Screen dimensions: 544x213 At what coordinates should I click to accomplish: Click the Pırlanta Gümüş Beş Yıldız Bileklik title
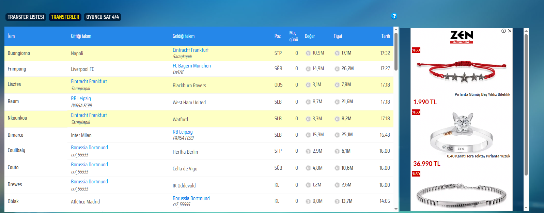click(482, 94)
